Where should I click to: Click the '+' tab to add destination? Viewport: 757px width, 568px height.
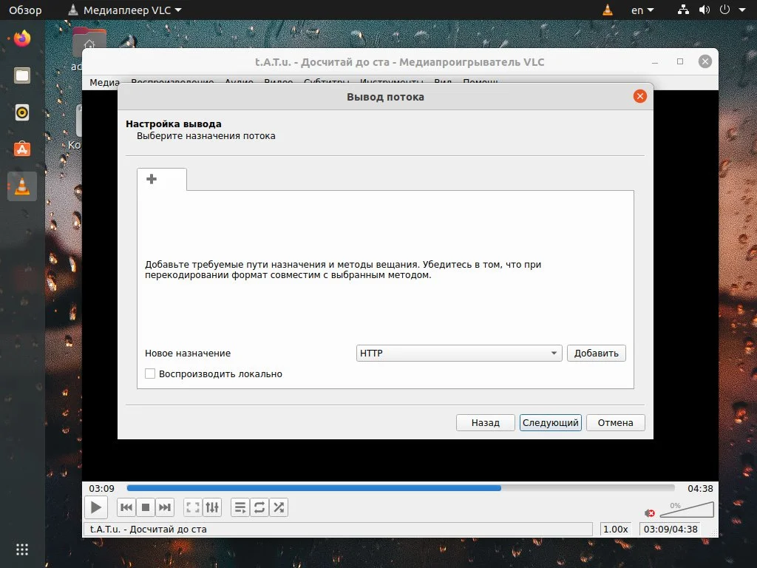click(x=152, y=179)
